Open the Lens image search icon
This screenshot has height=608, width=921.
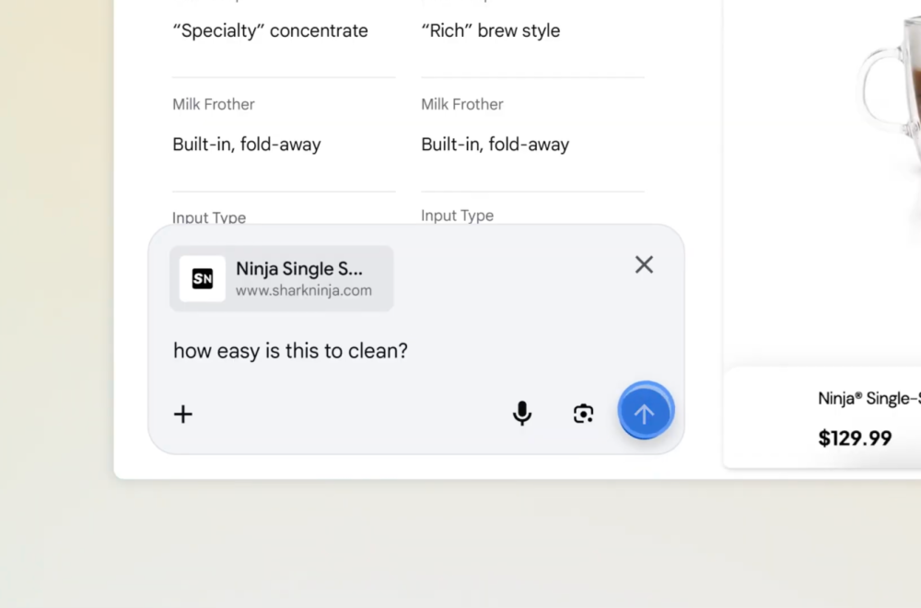point(583,414)
